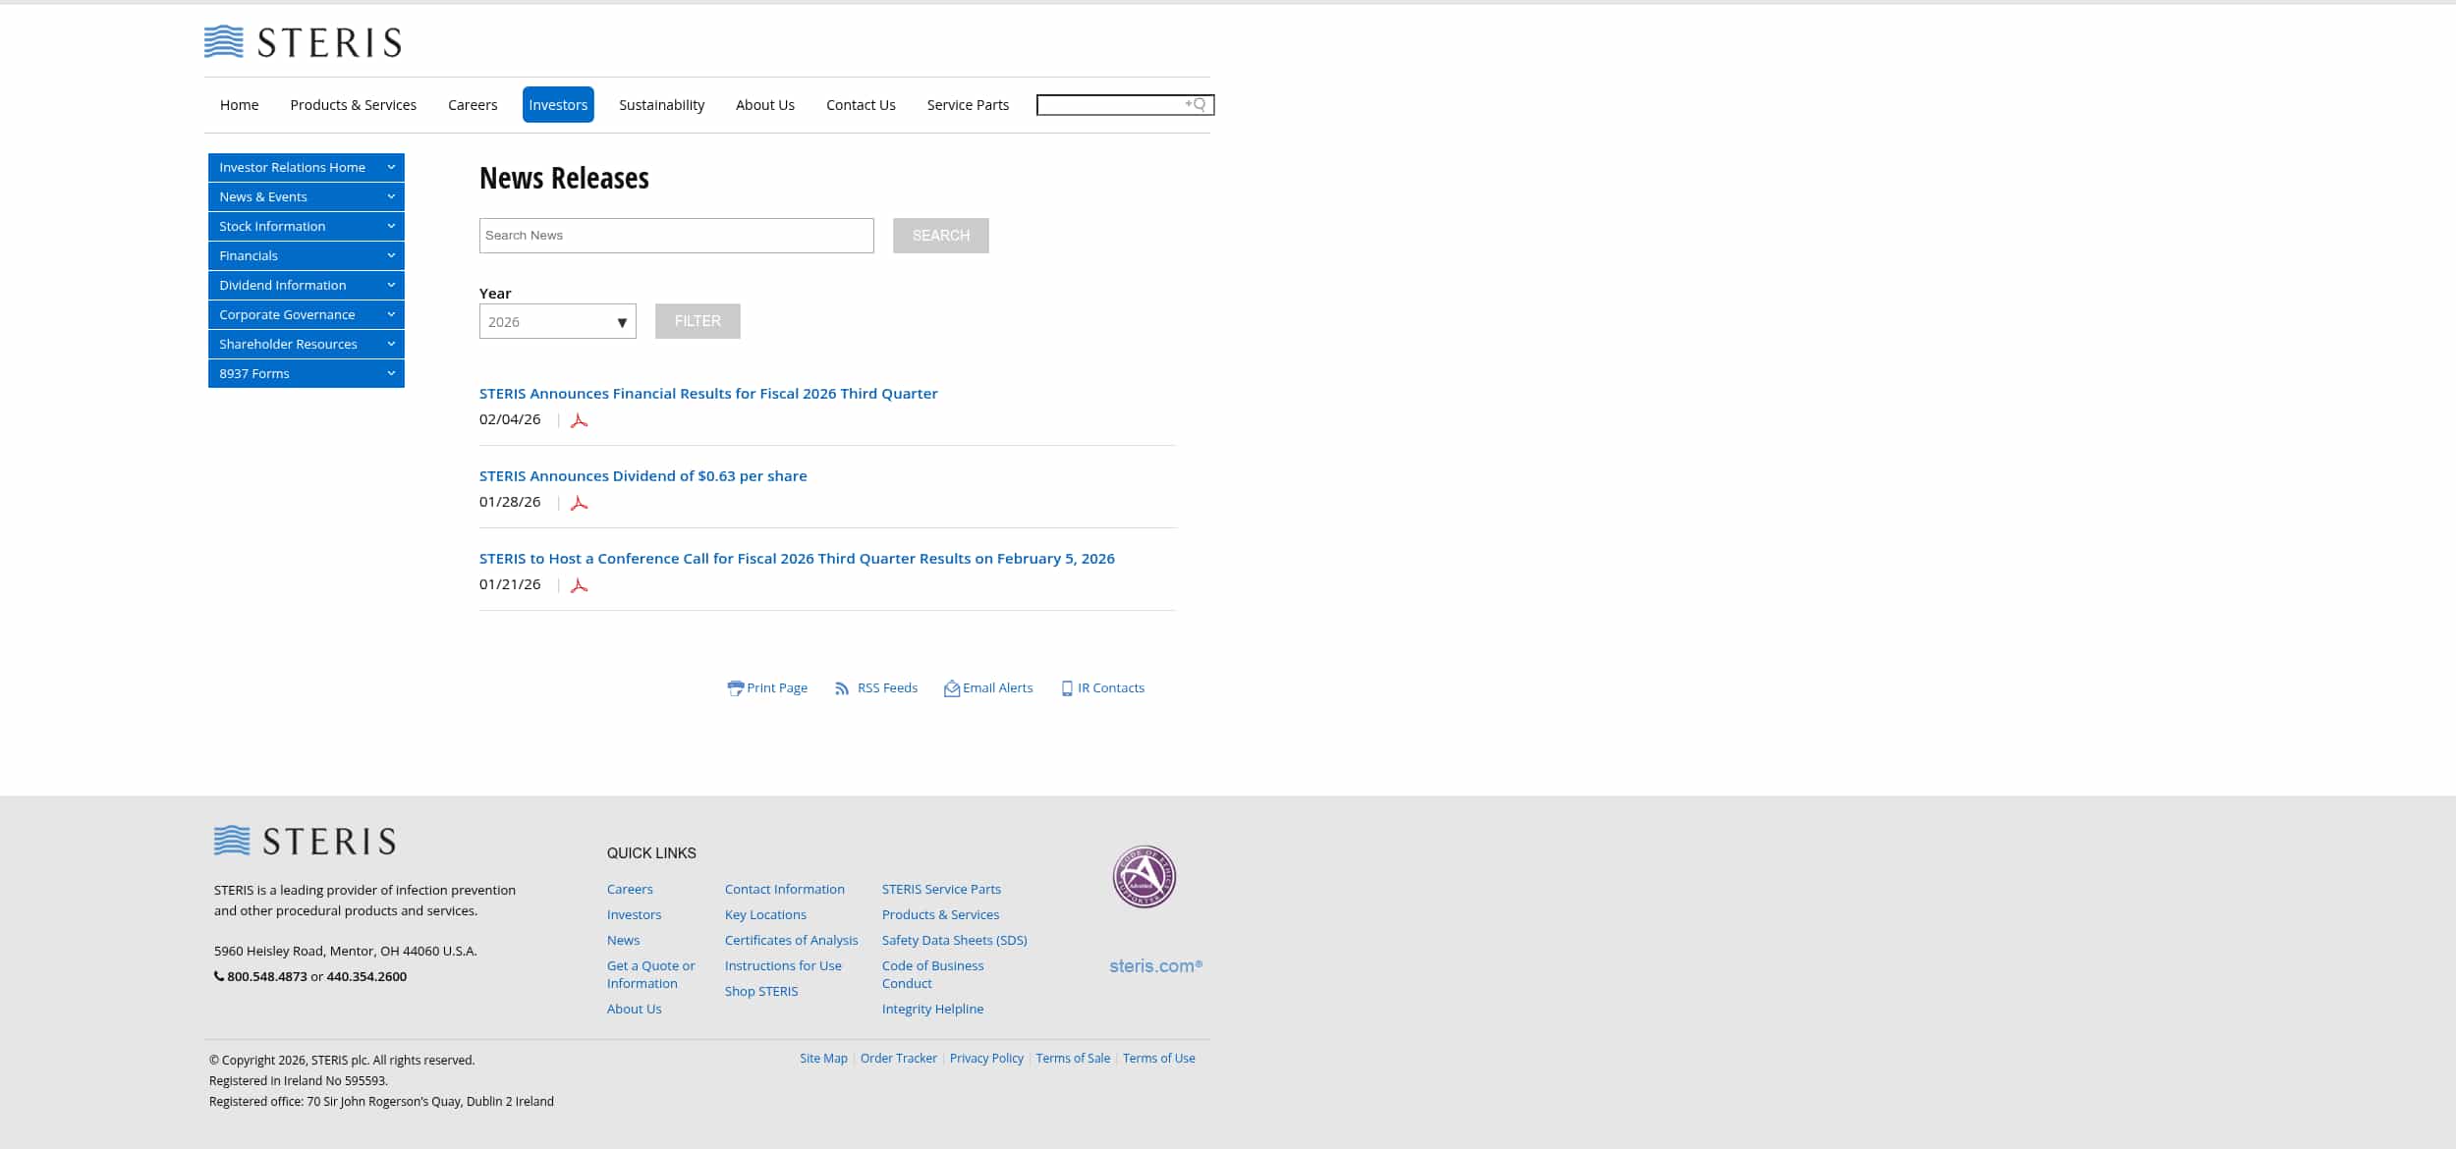Open the Privacy Policy footer link
Viewport: 2456px width, 1149px height.
point(987,1058)
